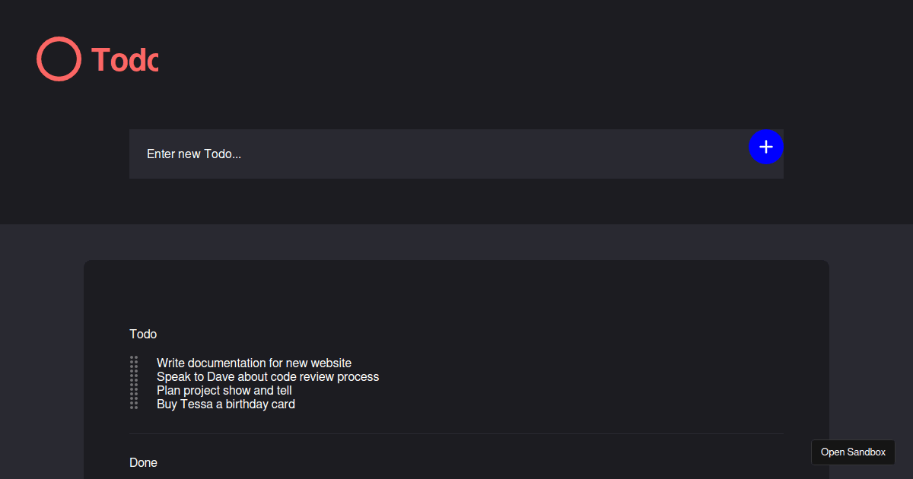The image size is (913, 479).
Task: Select drag handle for Plan project show
Action: coord(134,390)
